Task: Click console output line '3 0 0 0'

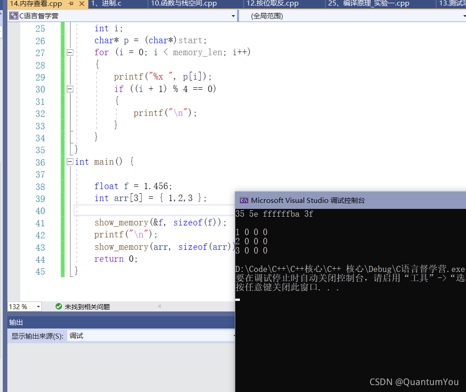Action: pos(251,251)
